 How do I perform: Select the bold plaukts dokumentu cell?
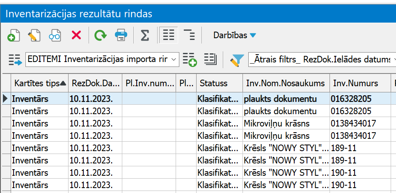(286, 99)
